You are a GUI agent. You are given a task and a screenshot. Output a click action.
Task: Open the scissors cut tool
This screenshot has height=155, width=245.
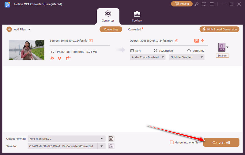point(59,58)
